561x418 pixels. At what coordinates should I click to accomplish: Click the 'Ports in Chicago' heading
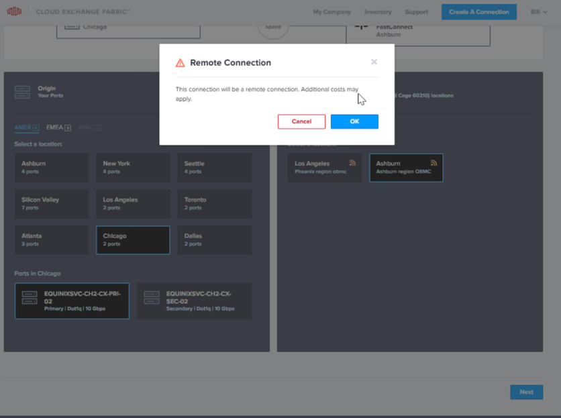coord(38,274)
